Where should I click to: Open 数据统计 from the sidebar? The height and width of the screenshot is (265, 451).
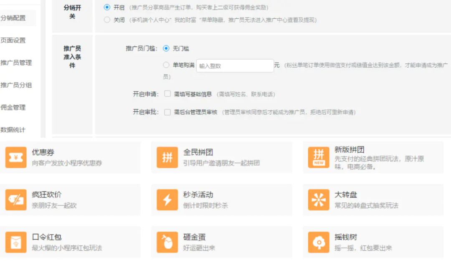coord(13,130)
